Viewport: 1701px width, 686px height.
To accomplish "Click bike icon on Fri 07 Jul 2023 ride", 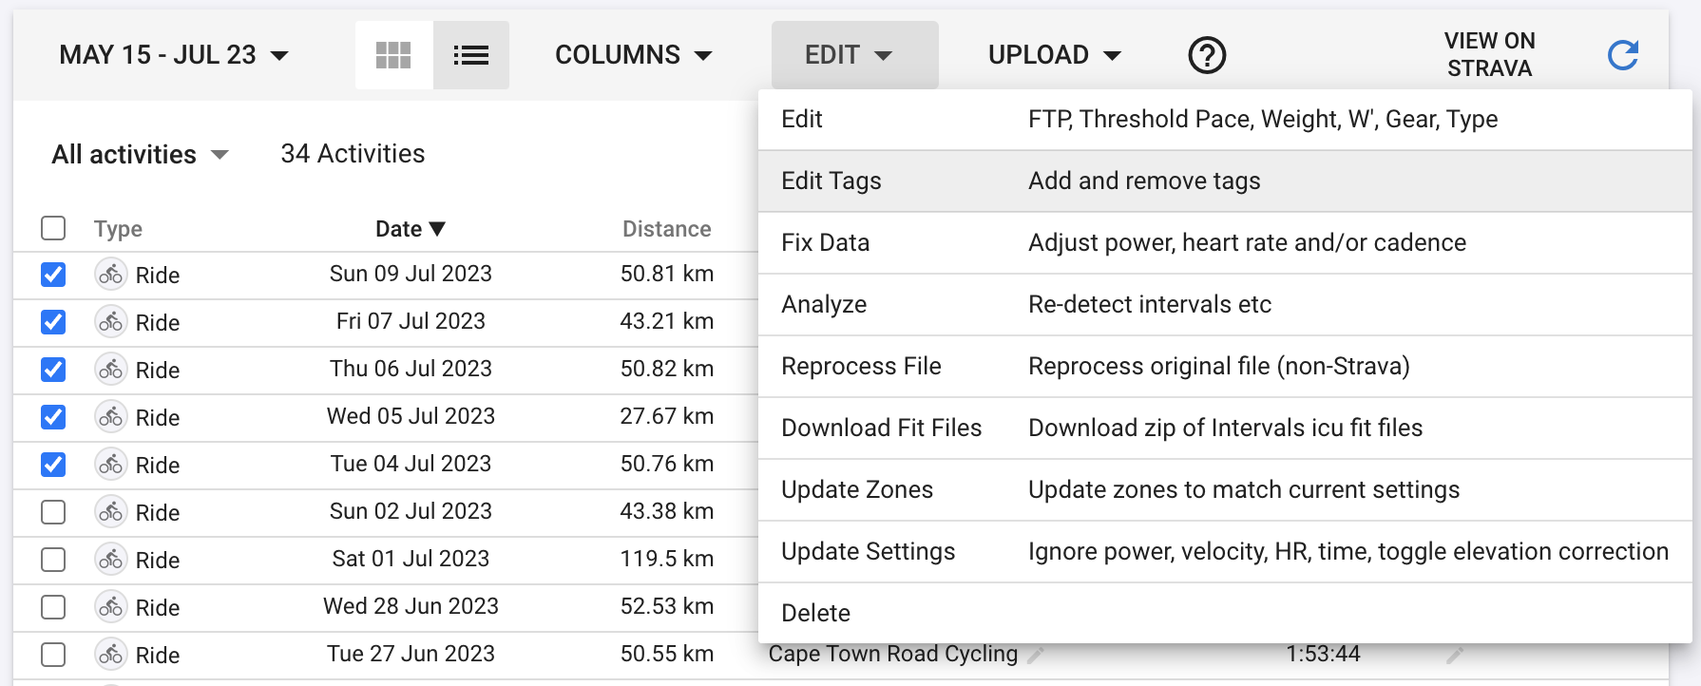I will pyautogui.click(x=111, y=322).
